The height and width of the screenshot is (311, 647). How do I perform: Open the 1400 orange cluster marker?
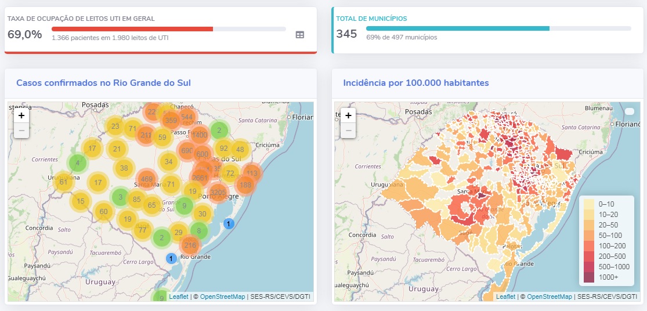click(199, 135)
